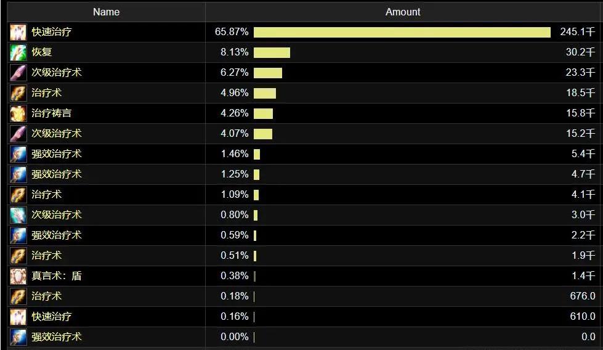Open the 快速治疗 link in the 65.87% row
603x350 pixels.
tap(52, 32)
